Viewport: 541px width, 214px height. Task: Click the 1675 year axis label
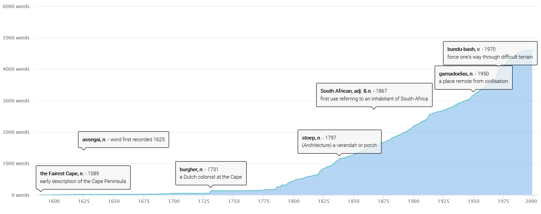[x=144, y=201]
